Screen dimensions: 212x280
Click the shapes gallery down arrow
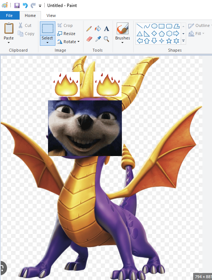click(x=184, y=34)
